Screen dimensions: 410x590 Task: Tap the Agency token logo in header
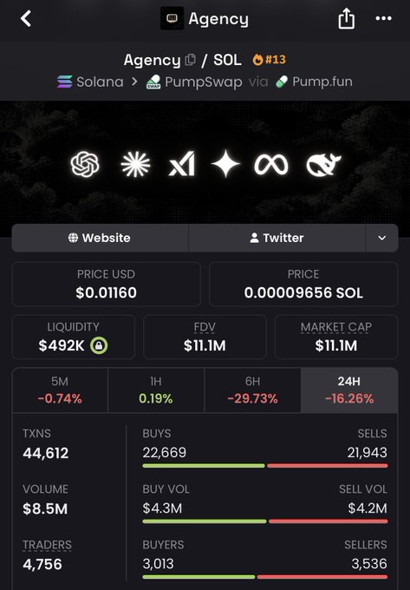click(x=172, y=18)
